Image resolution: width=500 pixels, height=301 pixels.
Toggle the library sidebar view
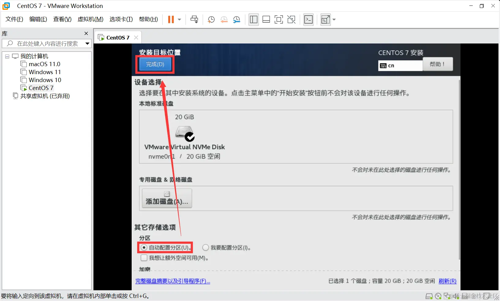coord(254,20)
